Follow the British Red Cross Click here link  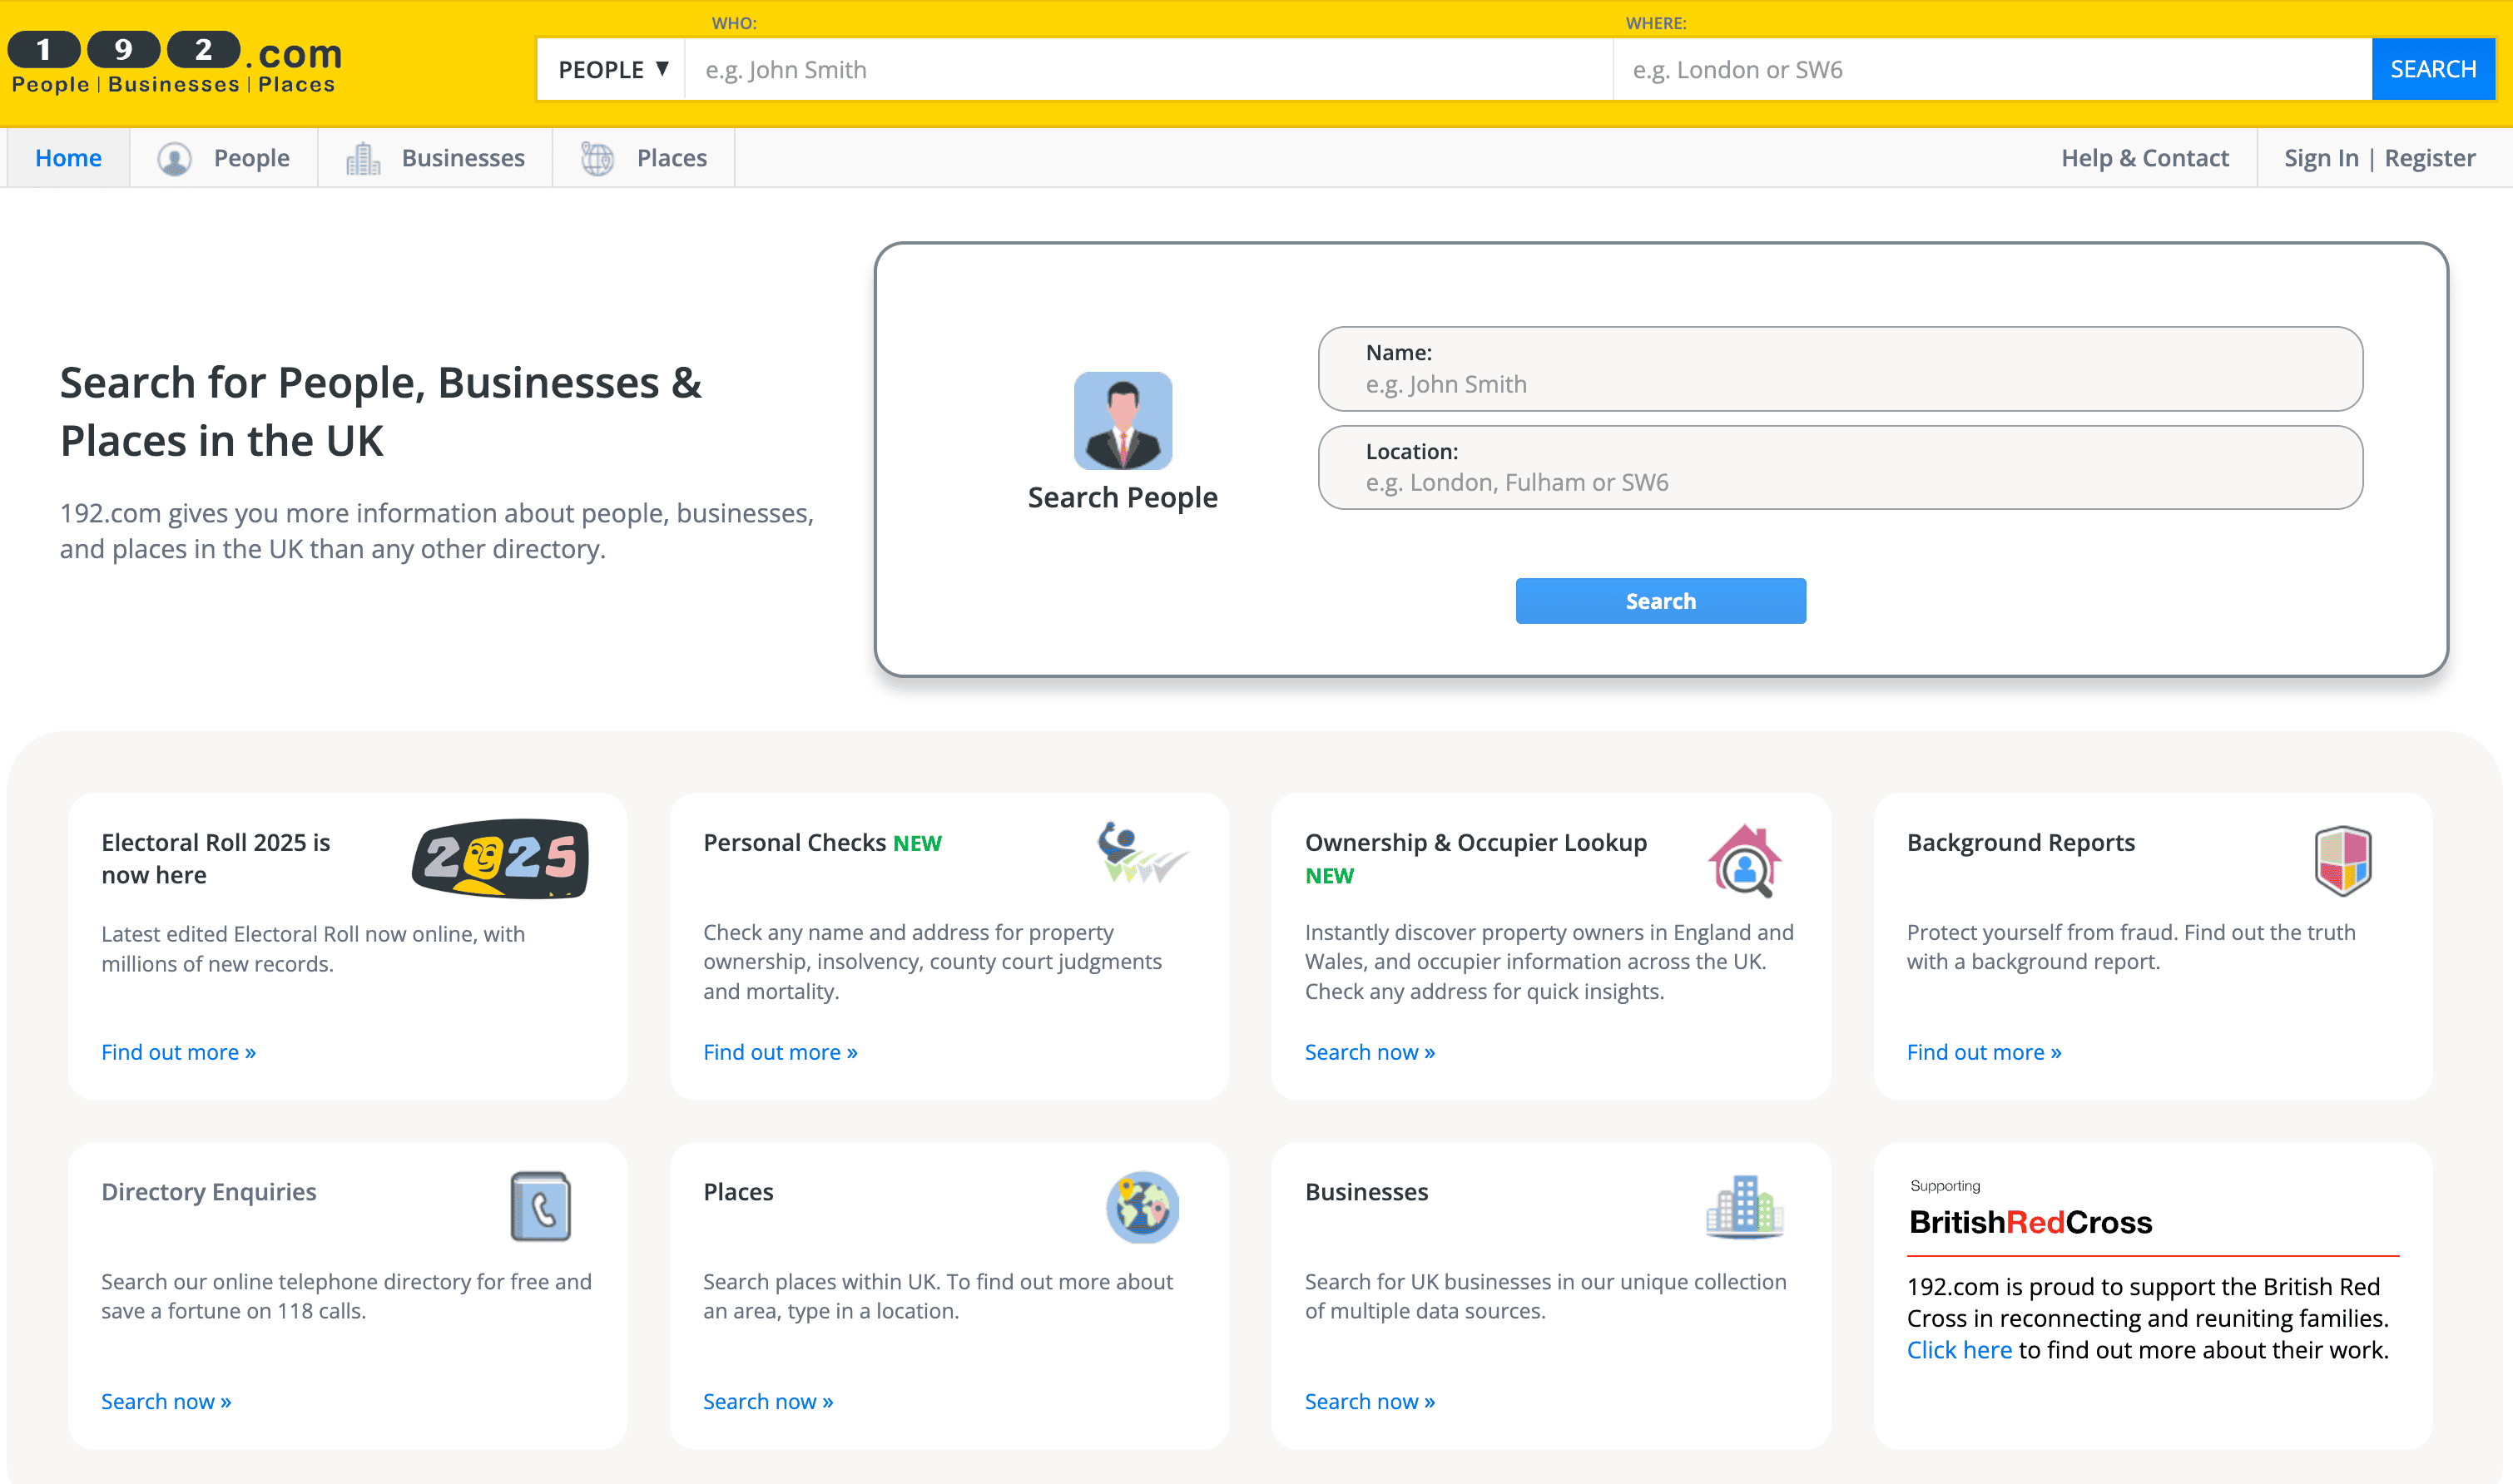[x=1958, y=1350]
